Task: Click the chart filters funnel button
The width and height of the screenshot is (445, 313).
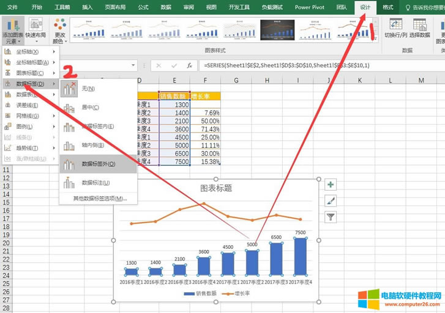Action: click(x=331, y=216)
